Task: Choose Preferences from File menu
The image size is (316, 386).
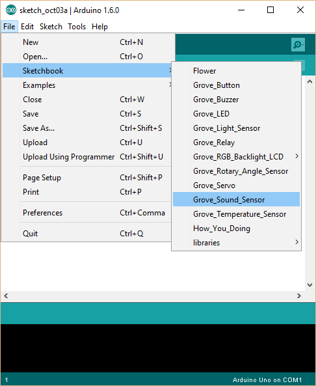Action: point(87,213)
